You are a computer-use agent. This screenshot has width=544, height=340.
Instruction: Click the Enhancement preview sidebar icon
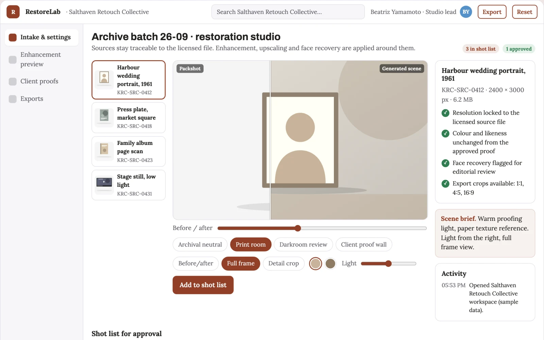click(x=13, y=60)
